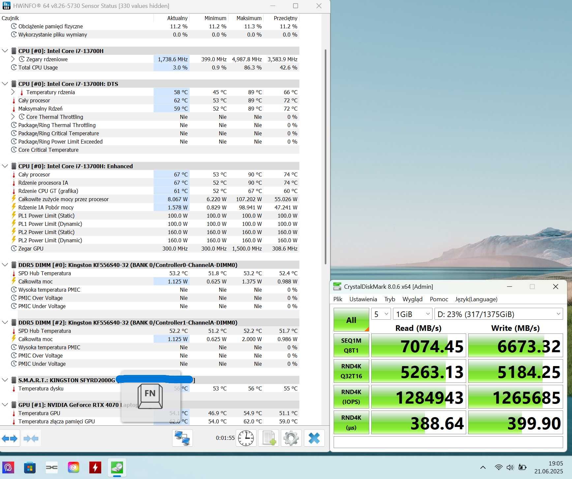Open the D: drive selection dropdown
Image resolution: width=572 pixels, height=479 pixels.
498,314
